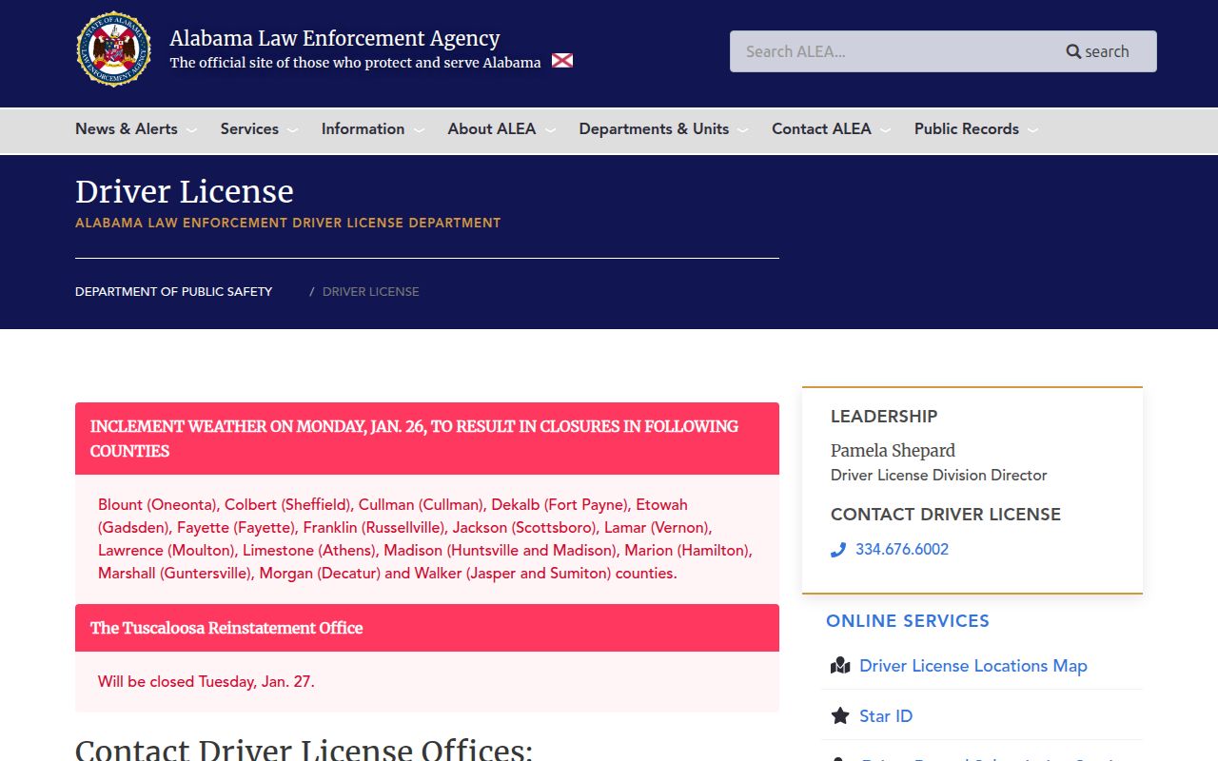This screenshot has width=1218, height=761.
Task: Click the Driver License page heading
Action: tap(185, 191)
